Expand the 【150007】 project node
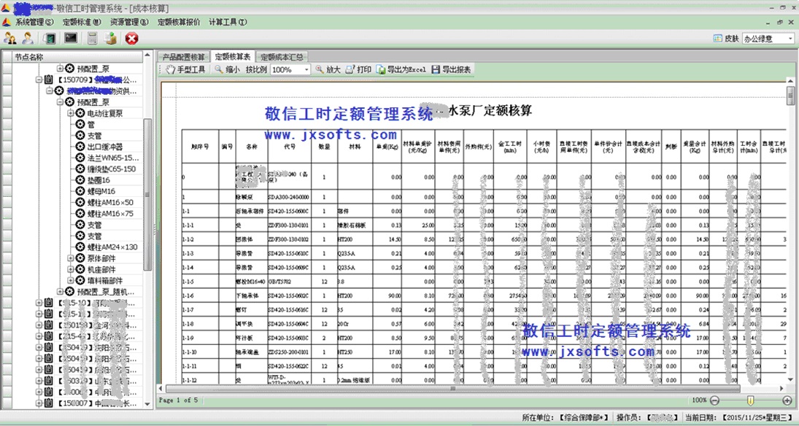 coord(39,403)
